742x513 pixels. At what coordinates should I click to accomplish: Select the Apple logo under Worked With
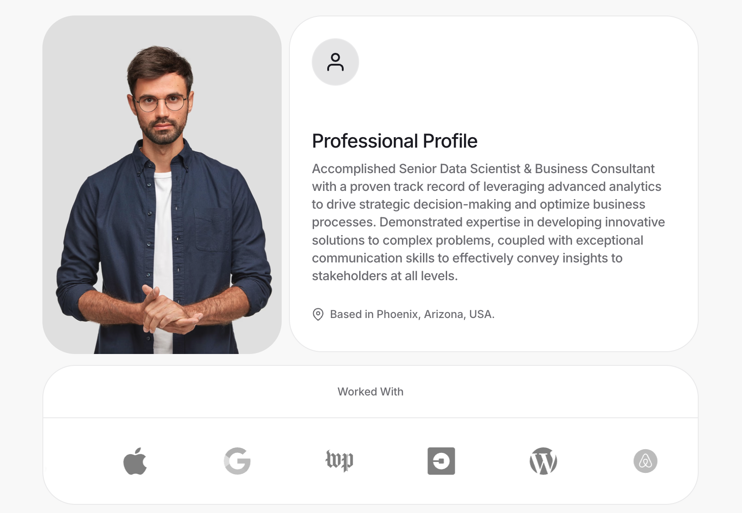(135, 461)
